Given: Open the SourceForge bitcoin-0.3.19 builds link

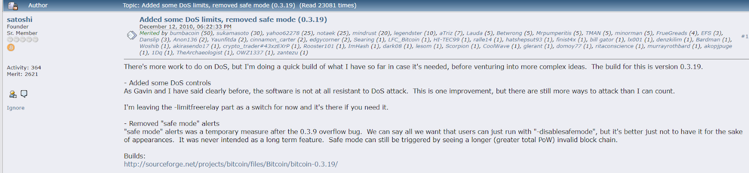Looking at the screenshot, I should pos(231,164).
